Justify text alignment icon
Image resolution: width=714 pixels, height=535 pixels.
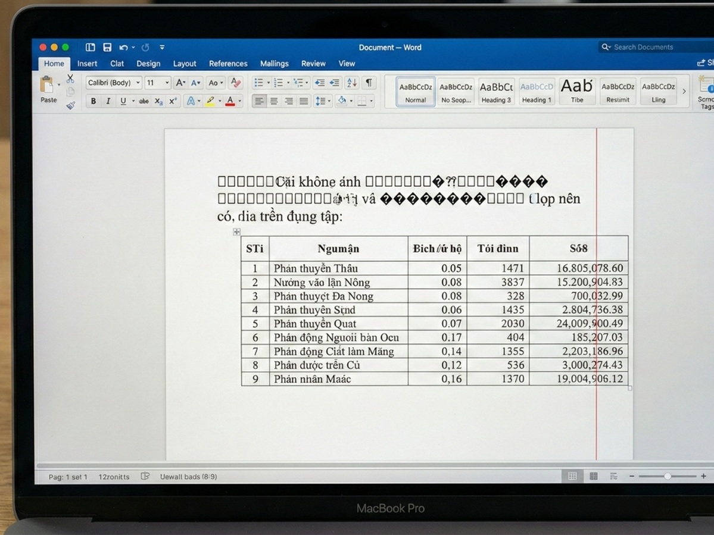click(304, 101)
